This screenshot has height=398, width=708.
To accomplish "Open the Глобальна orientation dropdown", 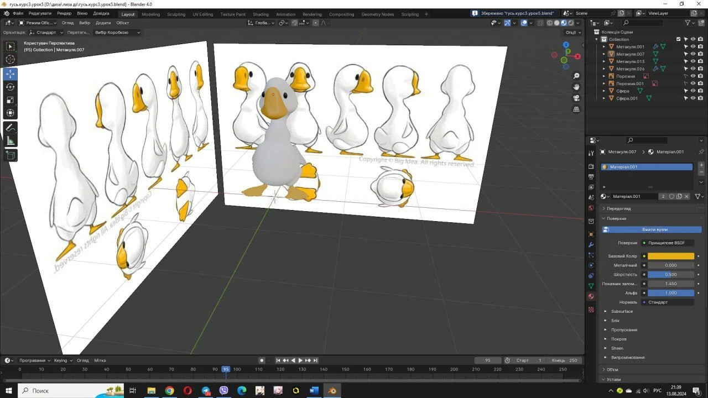I will coord(261,23).
